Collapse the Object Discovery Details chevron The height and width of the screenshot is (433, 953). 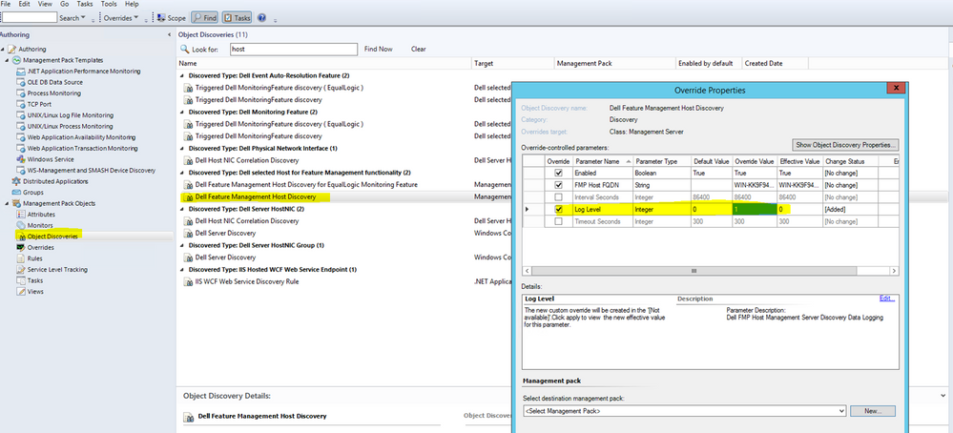click(x=943, y=395)
